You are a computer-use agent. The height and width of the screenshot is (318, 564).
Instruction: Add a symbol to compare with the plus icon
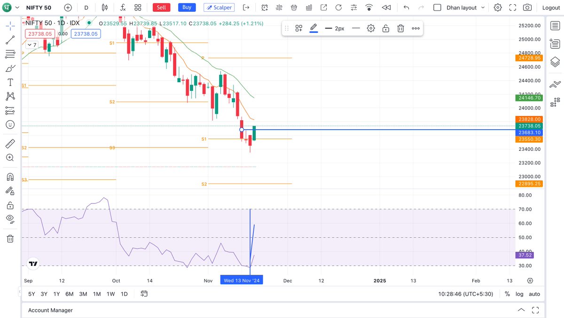(x=68, y=8)
